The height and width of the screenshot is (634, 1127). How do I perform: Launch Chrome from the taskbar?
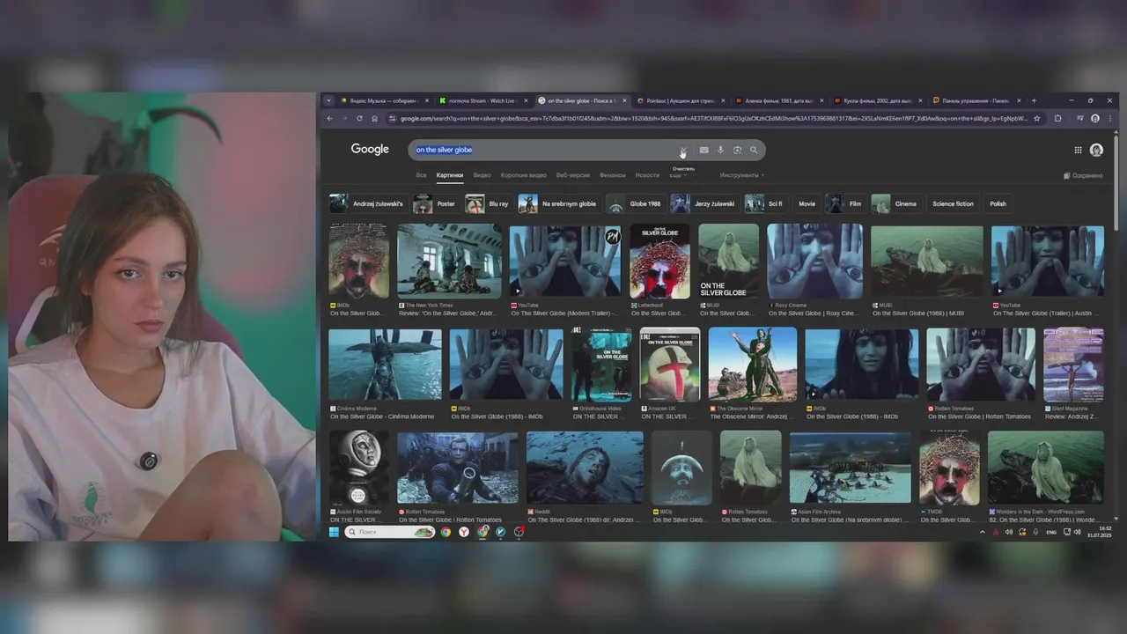coord(446,532)
